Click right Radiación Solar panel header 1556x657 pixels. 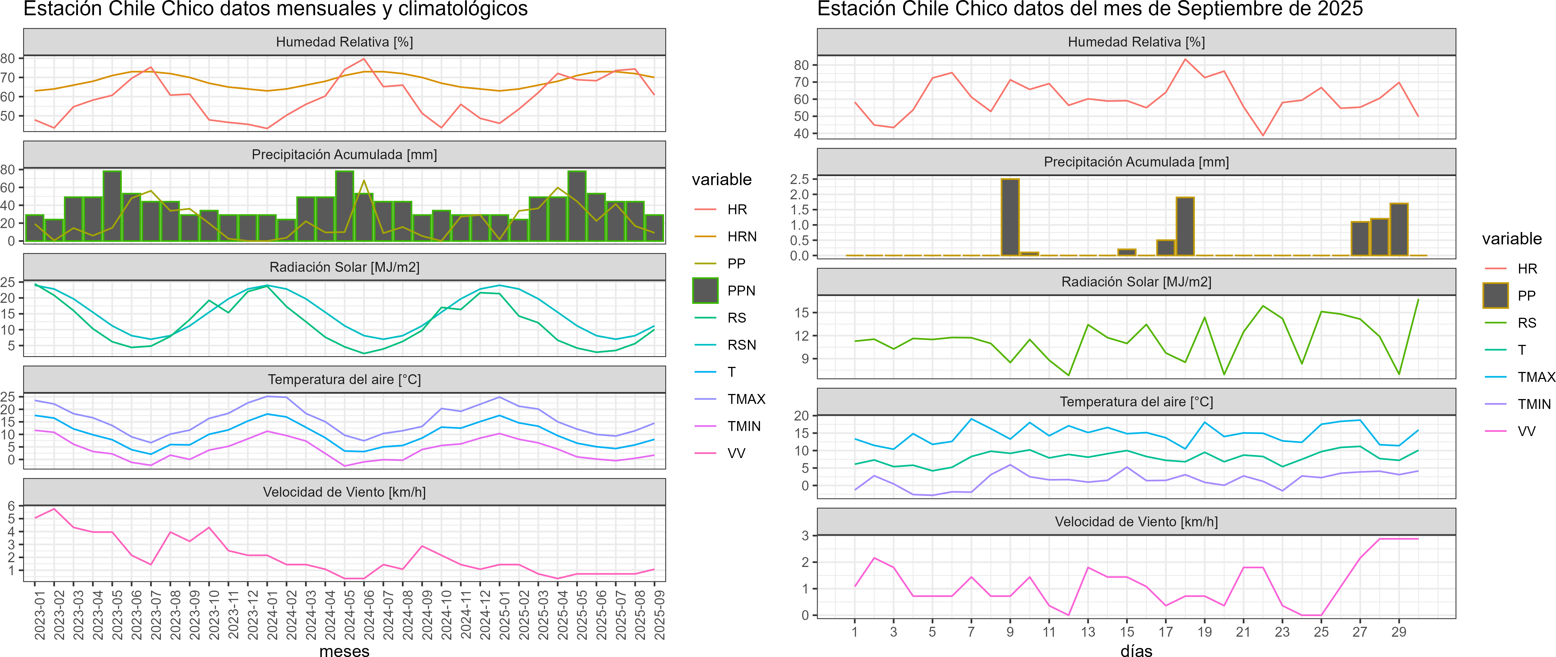(1136, 281)
